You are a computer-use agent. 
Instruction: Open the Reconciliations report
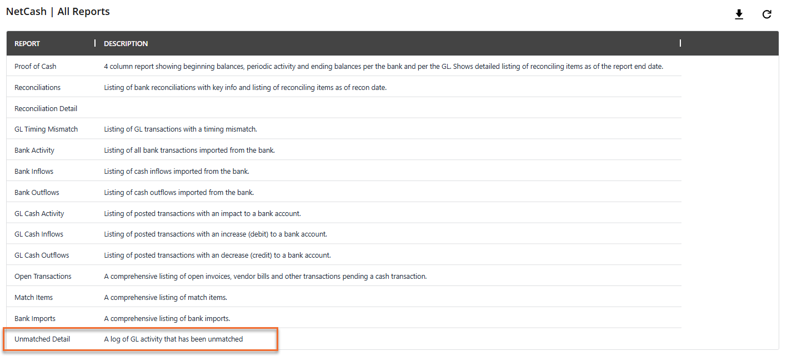click(38, 87)
